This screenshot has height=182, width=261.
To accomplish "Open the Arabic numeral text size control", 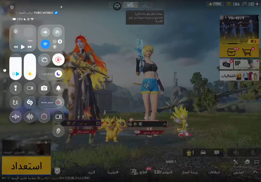I will click(x=15, y=102).
